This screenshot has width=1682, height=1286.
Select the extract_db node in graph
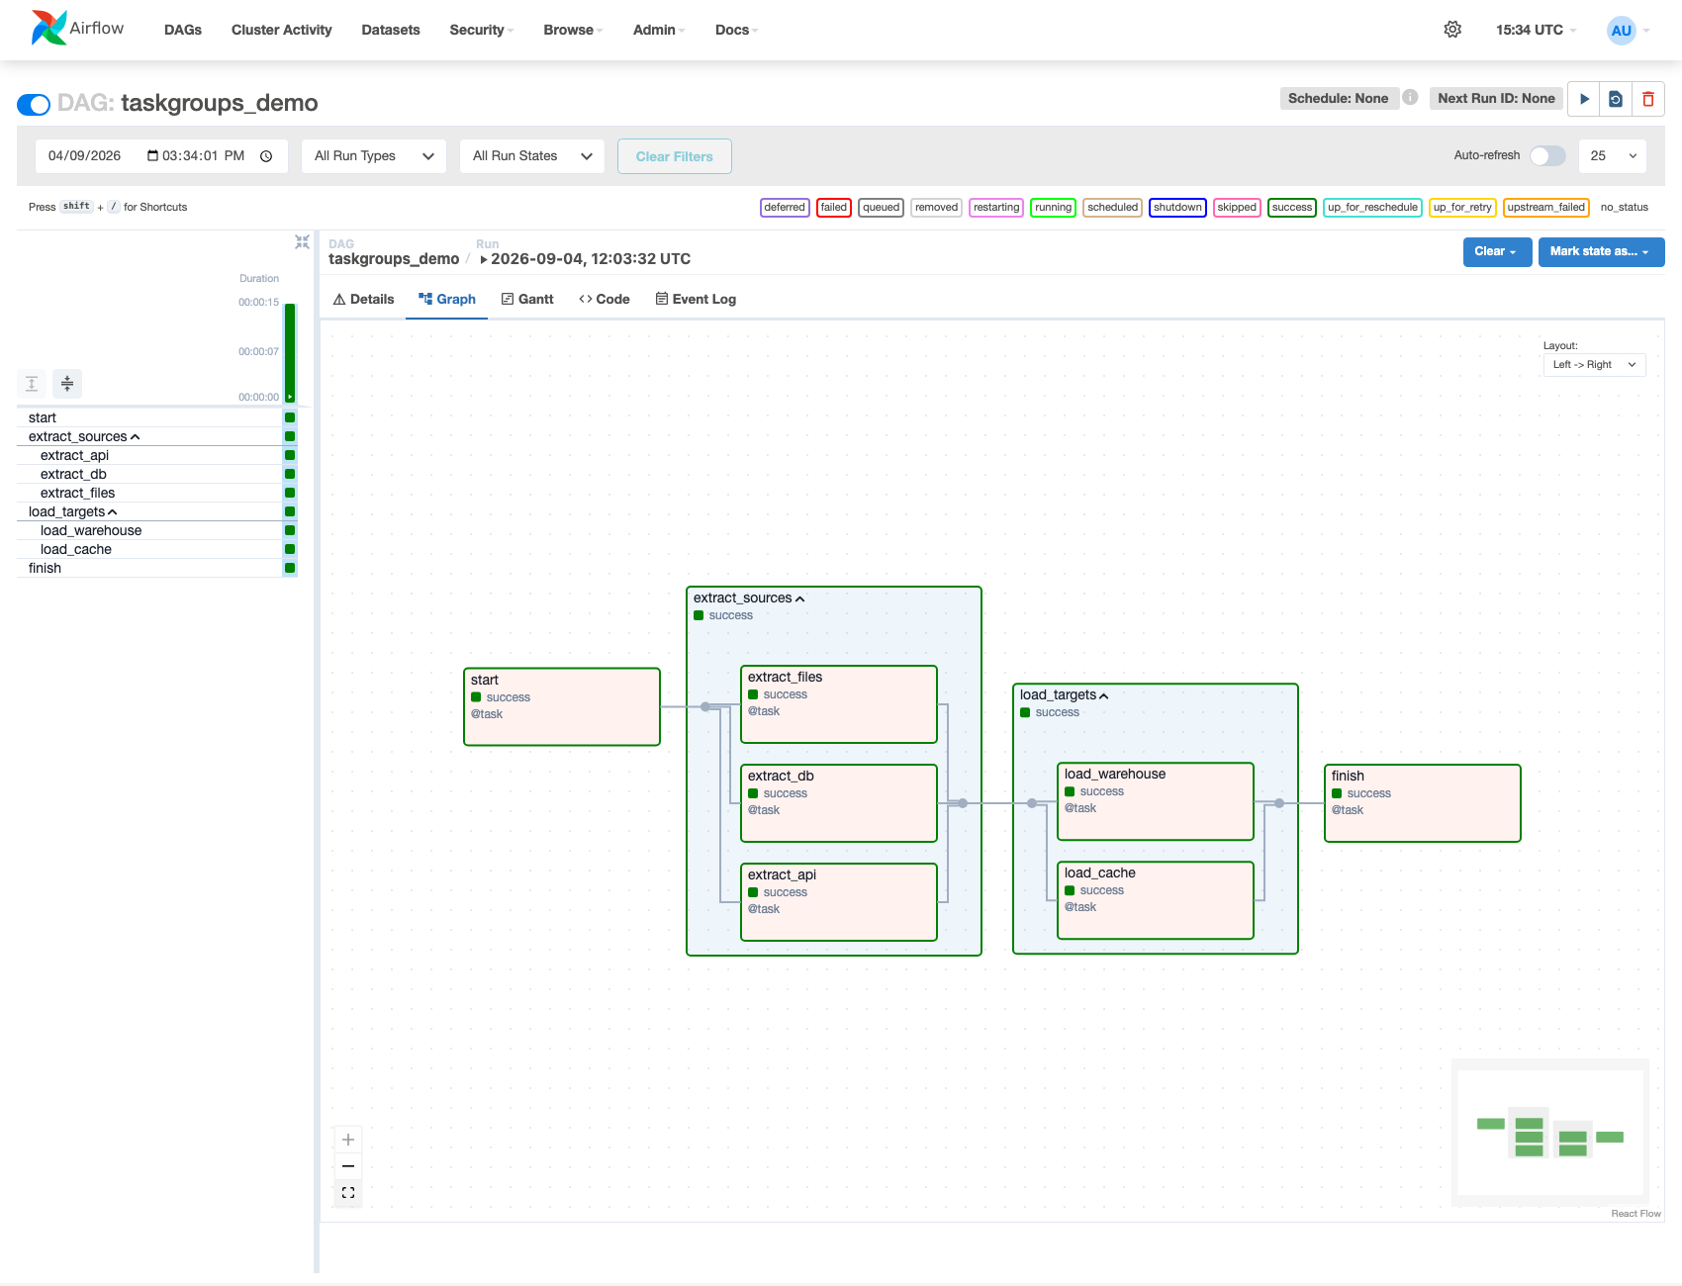[x=839, y=803]
